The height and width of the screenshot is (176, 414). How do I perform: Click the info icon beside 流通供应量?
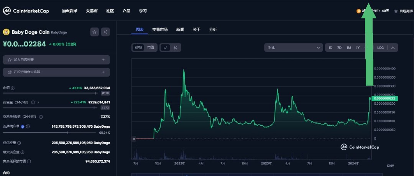28,127
